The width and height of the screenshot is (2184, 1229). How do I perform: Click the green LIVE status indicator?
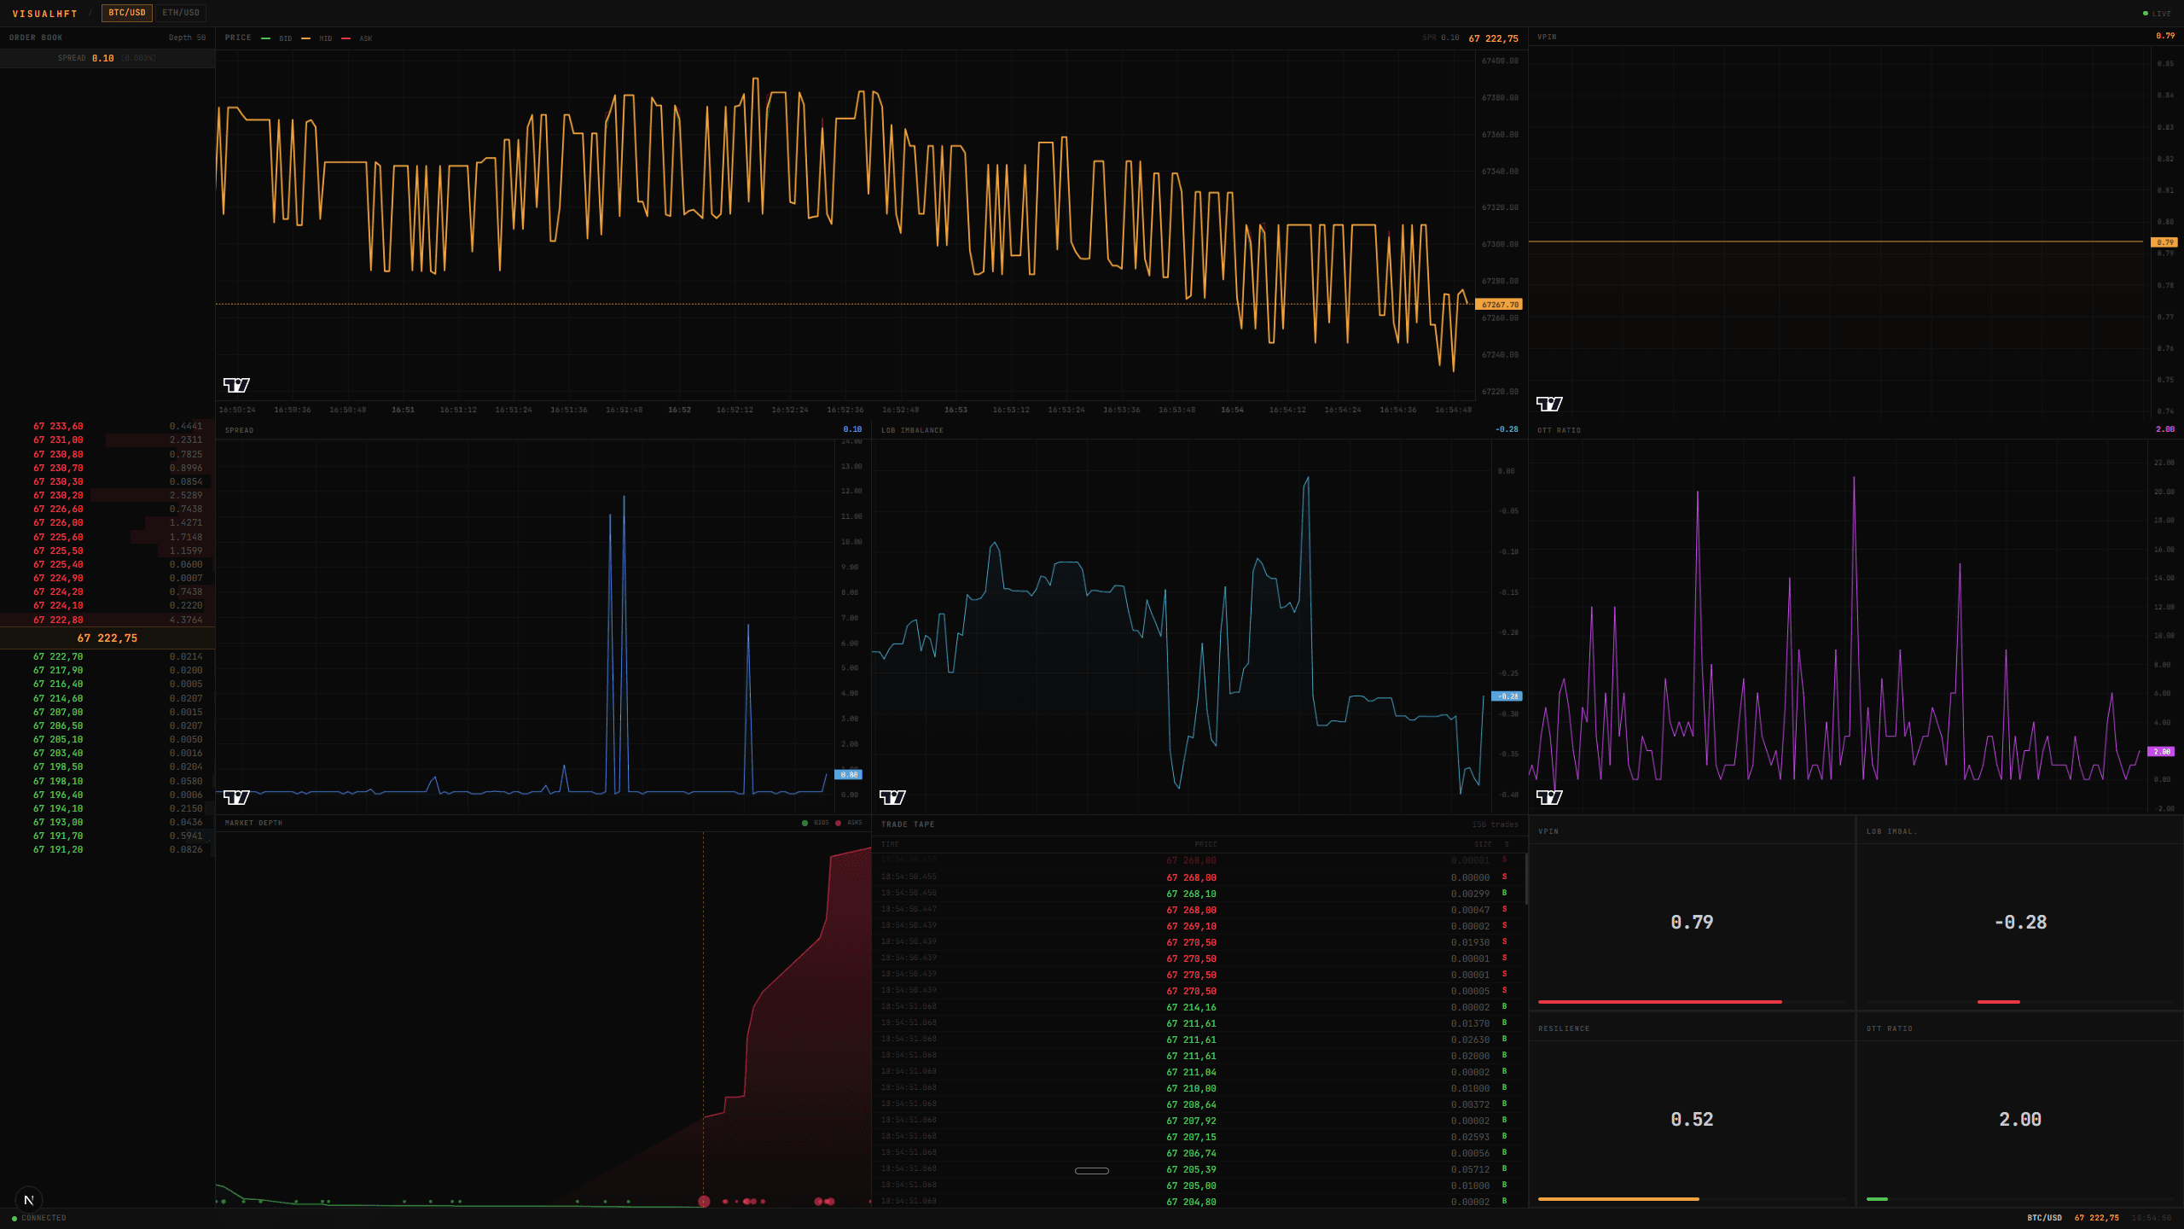2157,14
